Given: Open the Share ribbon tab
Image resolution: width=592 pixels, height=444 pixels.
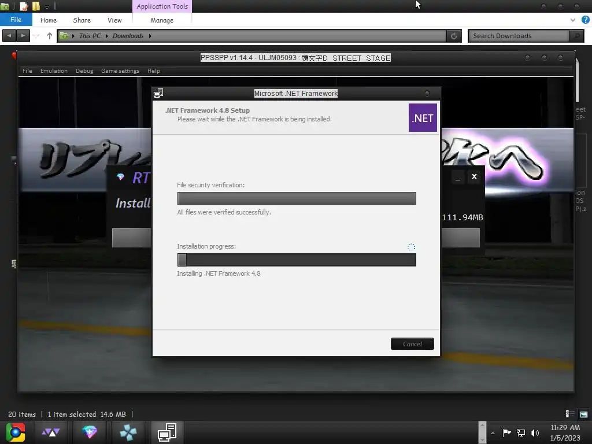Looking at the screenshot, I should 82,20.
